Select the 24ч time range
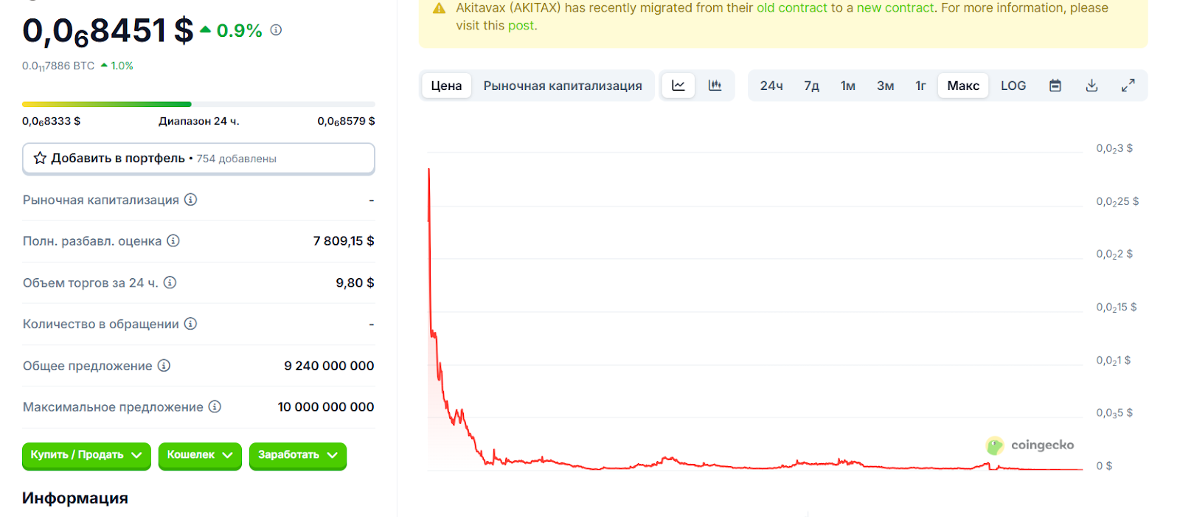The height and width of the screenshot is (517, 1180). [x=771, y=86]
